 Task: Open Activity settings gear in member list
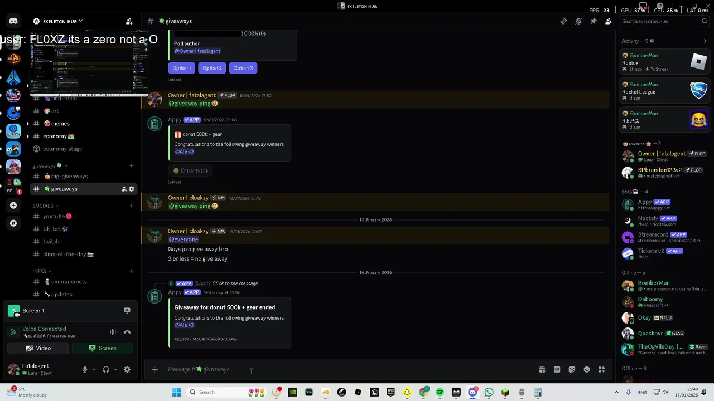click(652, 41)
